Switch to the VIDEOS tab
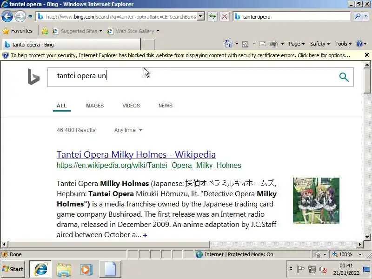Screen dimensions: 372x279 (131, 106)
